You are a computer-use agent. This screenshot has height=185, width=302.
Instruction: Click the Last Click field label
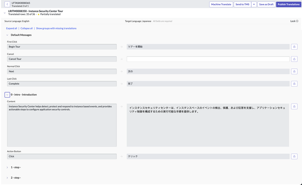12,79
